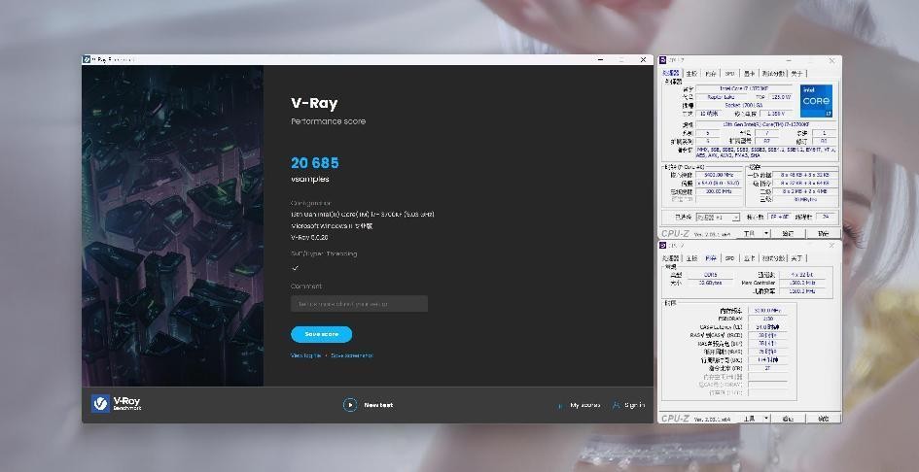Click the 125.0 W TDP value
The width and height of the screenshot is (919, 472).
click(781, 96)
